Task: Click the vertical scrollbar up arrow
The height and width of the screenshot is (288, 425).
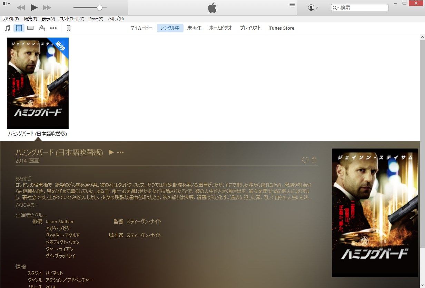Action: click(422, 37)
